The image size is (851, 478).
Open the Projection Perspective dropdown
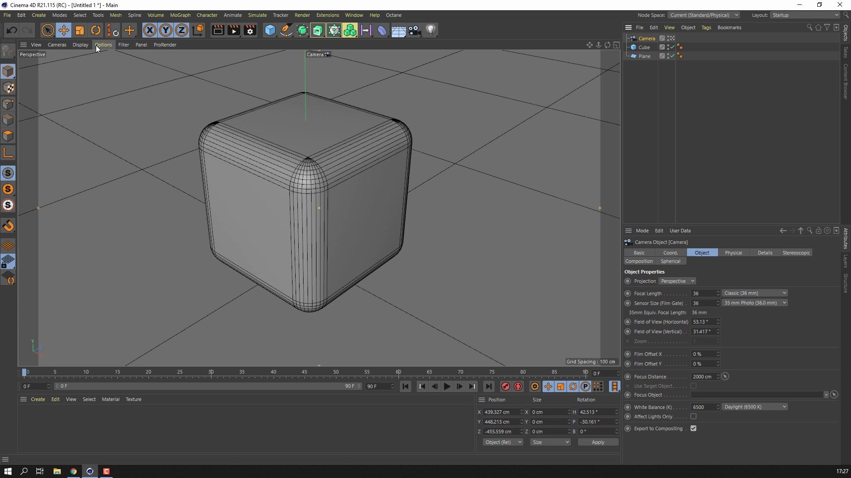click(x=677, y=281)
